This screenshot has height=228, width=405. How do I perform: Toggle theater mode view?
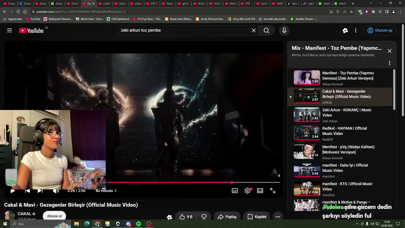coord(260,191)
